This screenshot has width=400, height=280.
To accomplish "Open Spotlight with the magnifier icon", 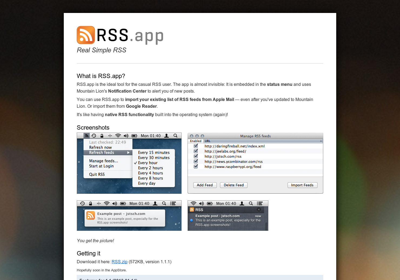I will tap(175, 136).
